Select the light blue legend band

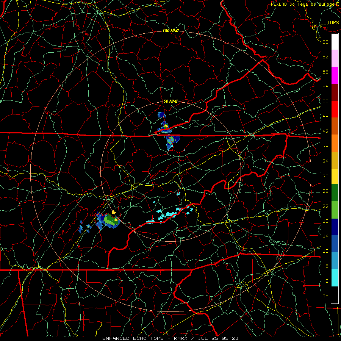click(335, 261)
